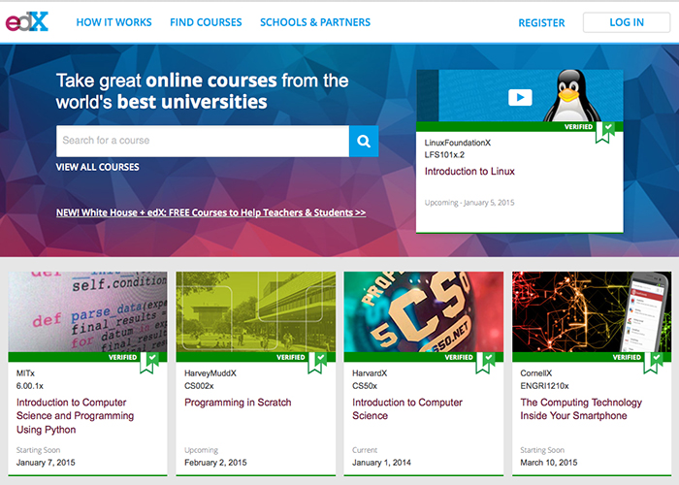Click the 6.00.1x course code

[29, 386]
